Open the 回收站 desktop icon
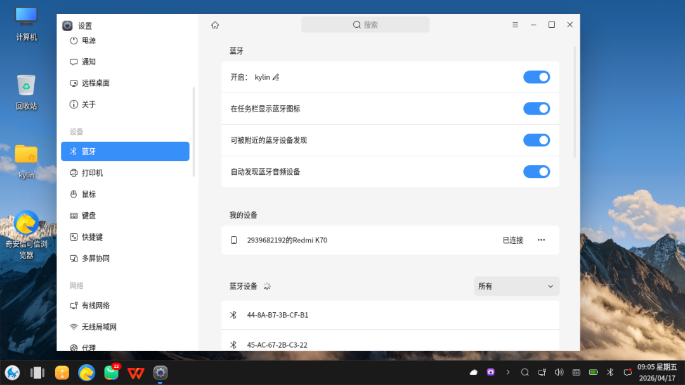 (x=26, y=92)
